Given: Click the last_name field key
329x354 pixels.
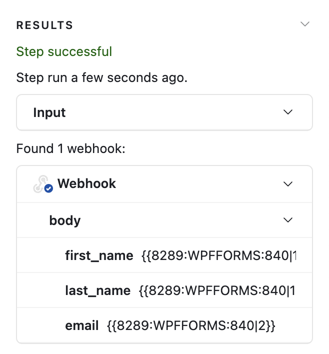Looking at the screenshot, I should coord(97,290).
